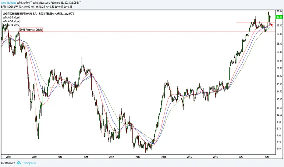The width and height of the screenshot is (284, 167).
Task: Click the 2015 label on time axis
Action: 190,157
